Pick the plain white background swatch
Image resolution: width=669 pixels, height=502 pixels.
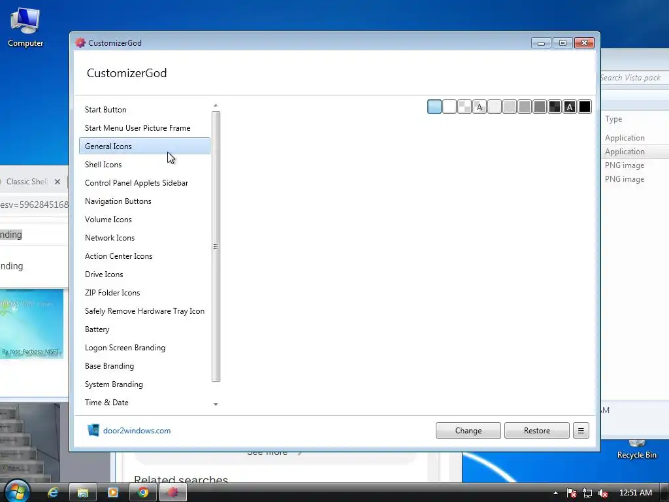tap(449, 107)
